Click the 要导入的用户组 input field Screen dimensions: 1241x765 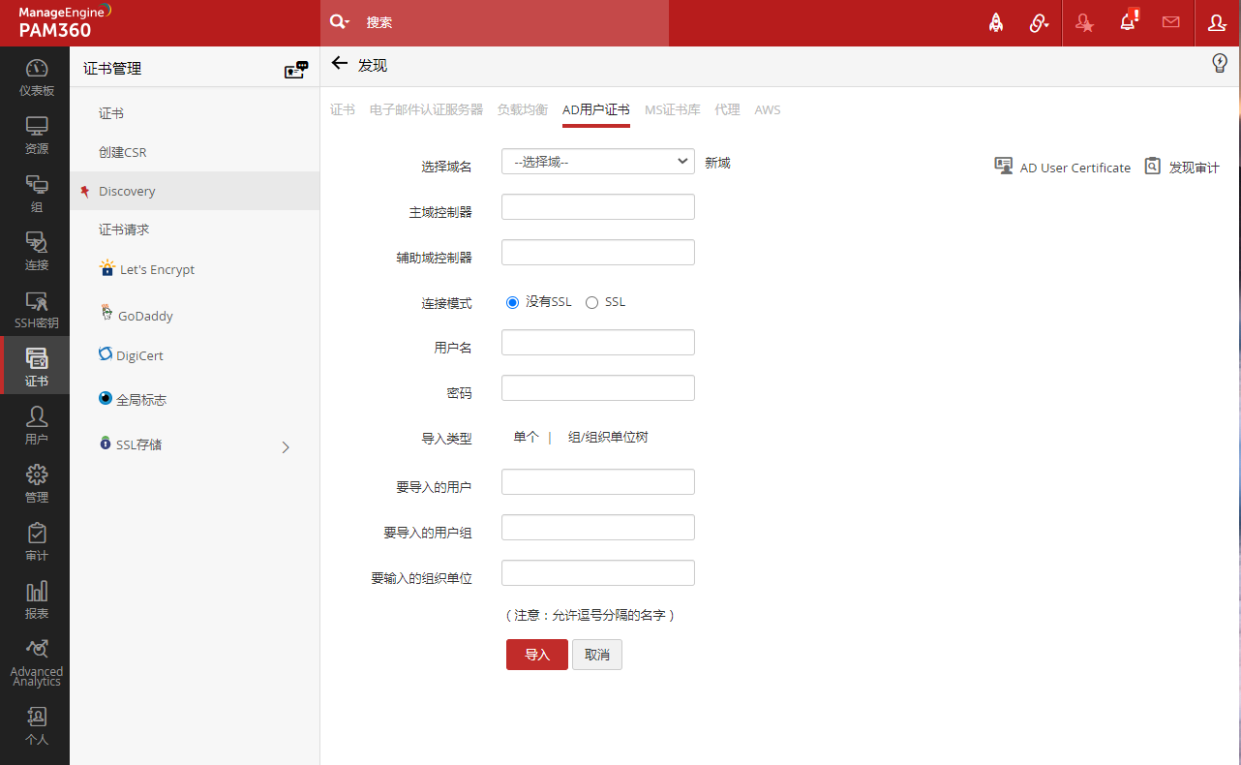(x=598, y=528)
